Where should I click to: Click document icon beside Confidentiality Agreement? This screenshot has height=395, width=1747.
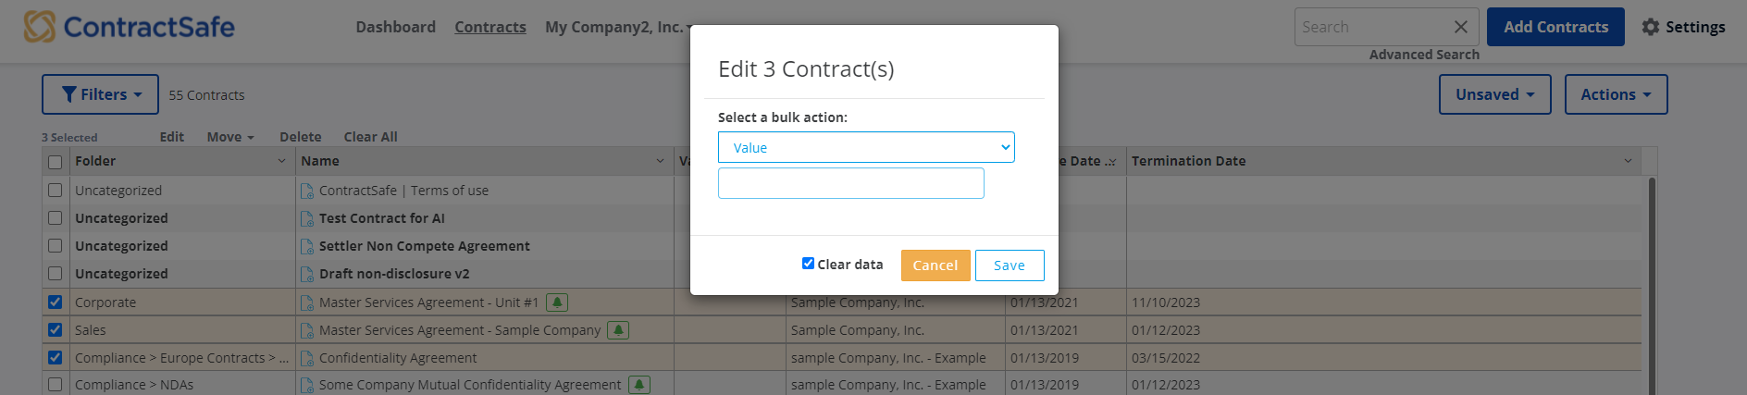point(307,358)
